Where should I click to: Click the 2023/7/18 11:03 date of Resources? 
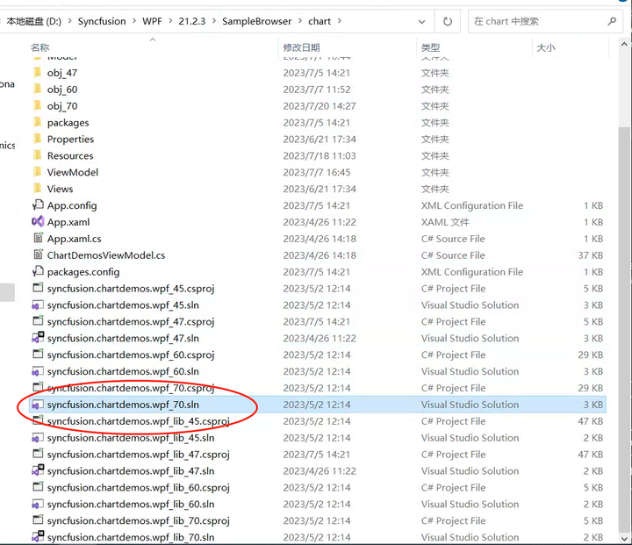[x=320, y=155]
